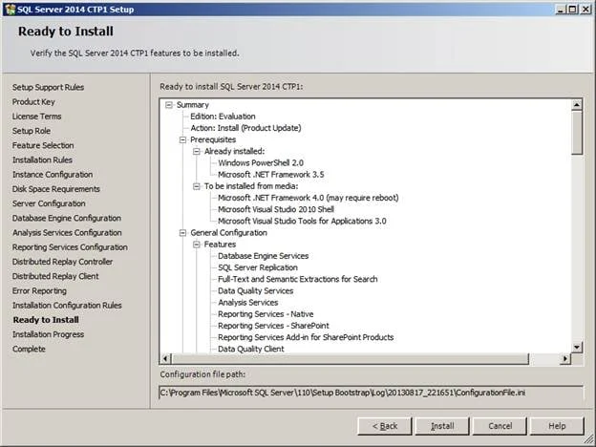This screenshot has height=447, width=596.
Task: Click the horizontal scroll right arrow
Action: click(x=565, y=358)
